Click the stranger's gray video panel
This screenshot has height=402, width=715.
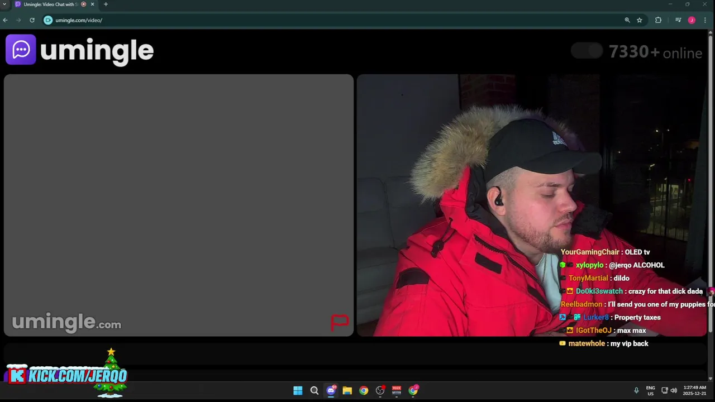pos(179,205)
